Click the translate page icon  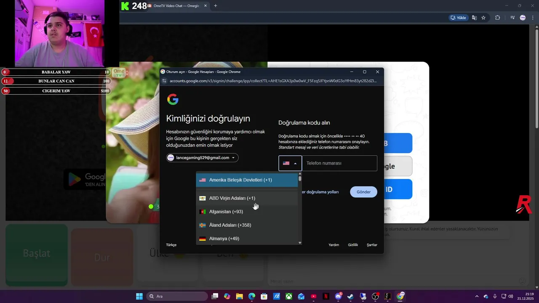475,18
